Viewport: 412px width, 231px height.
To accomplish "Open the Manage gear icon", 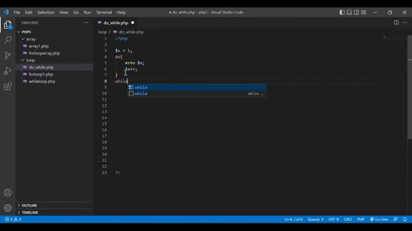I will click(8, 208).
